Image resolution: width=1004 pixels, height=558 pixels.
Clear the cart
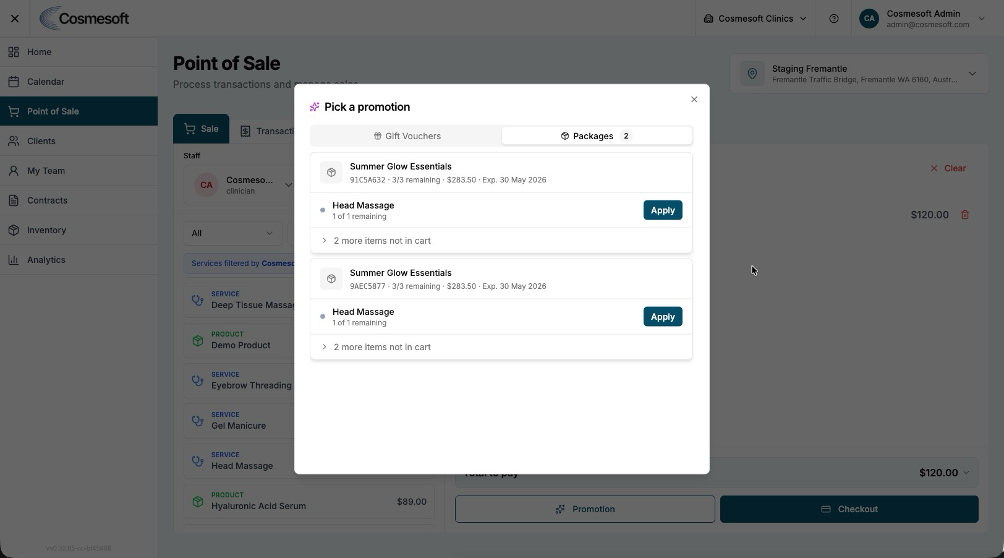pos(948,168)
